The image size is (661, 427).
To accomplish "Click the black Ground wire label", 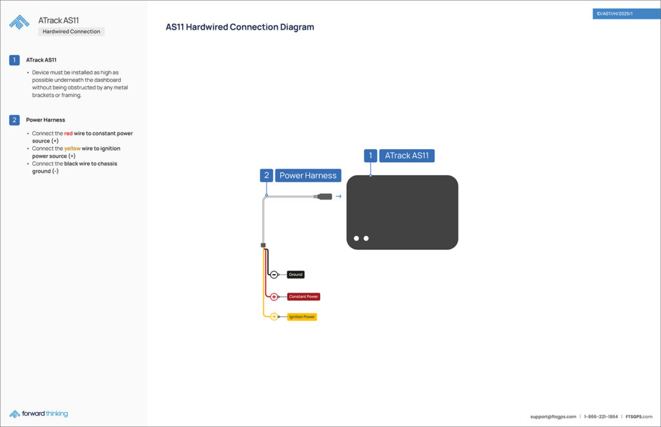I will [296, 275].
